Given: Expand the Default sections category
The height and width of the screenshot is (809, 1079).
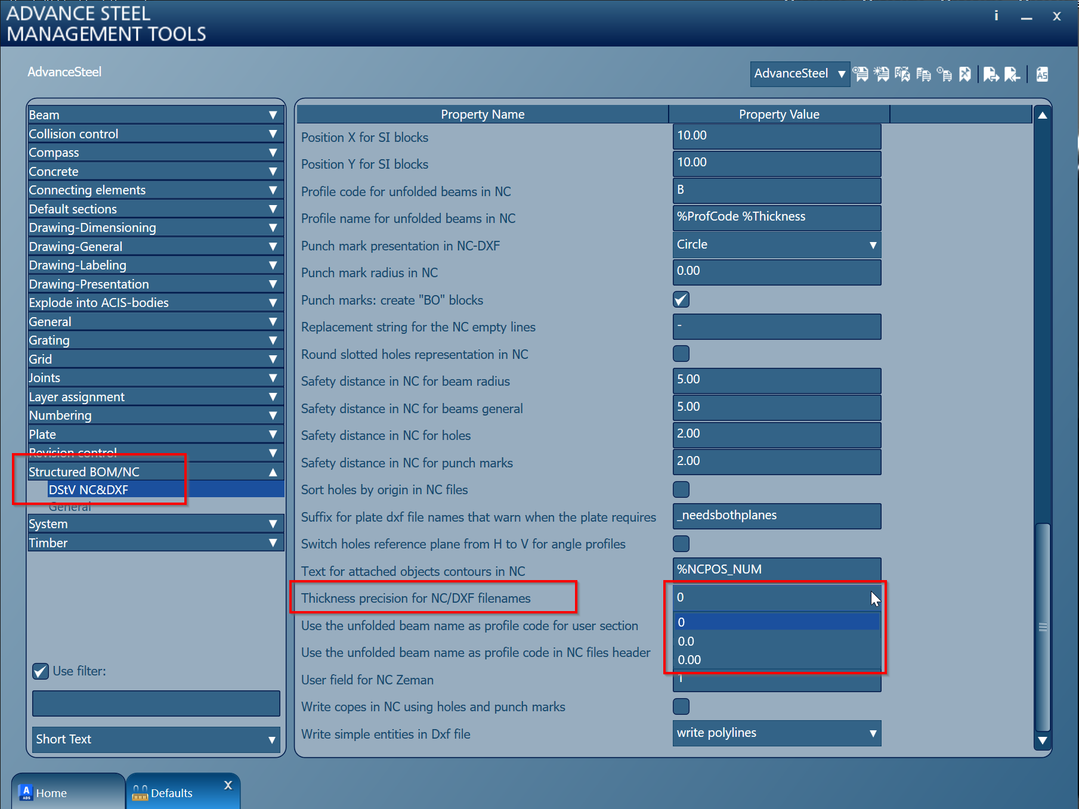Looking at the screenshot, I should (x=155, y=209).
